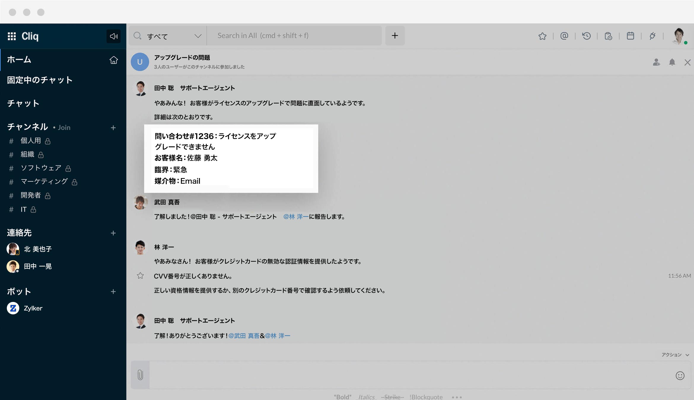Open the calendar icon in the top bar
The image size is (694, 400).
pos(630,36)
